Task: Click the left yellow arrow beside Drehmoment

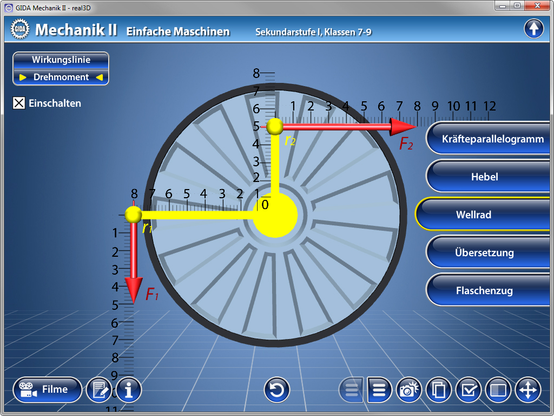Action: click(x=23, y=77)
